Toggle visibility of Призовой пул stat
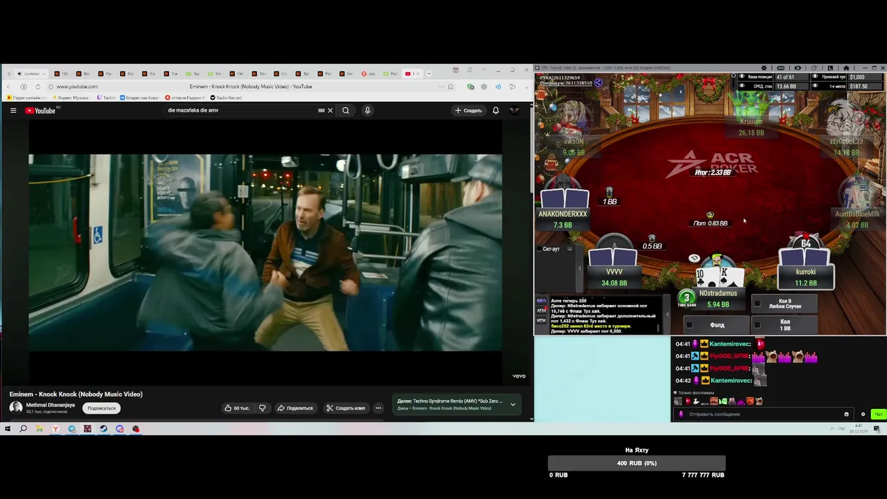Image resolution: width=887 pixels, height=499 pixels. (x=815, y=77)
